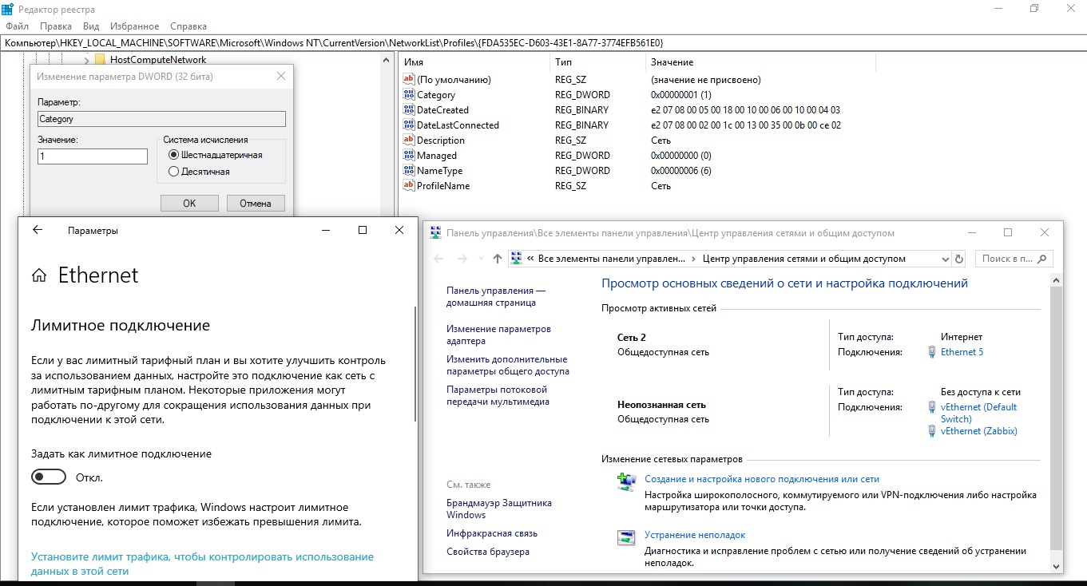Close the DWORD edit dialog
The image size is (1087, 586).
pos(281,77)
